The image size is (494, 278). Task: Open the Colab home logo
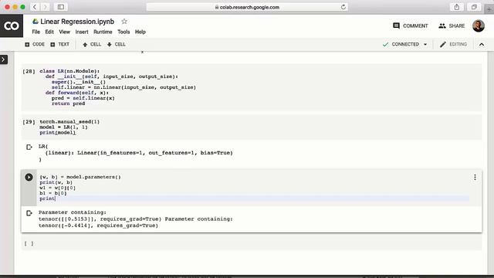(12, 25)
